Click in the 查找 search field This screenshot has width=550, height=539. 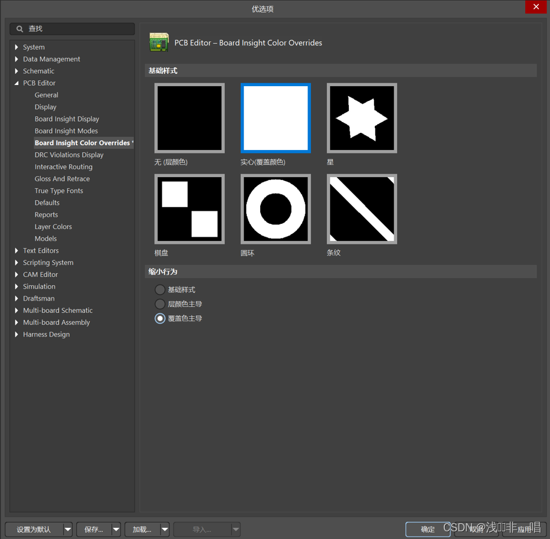coord(72,29)
